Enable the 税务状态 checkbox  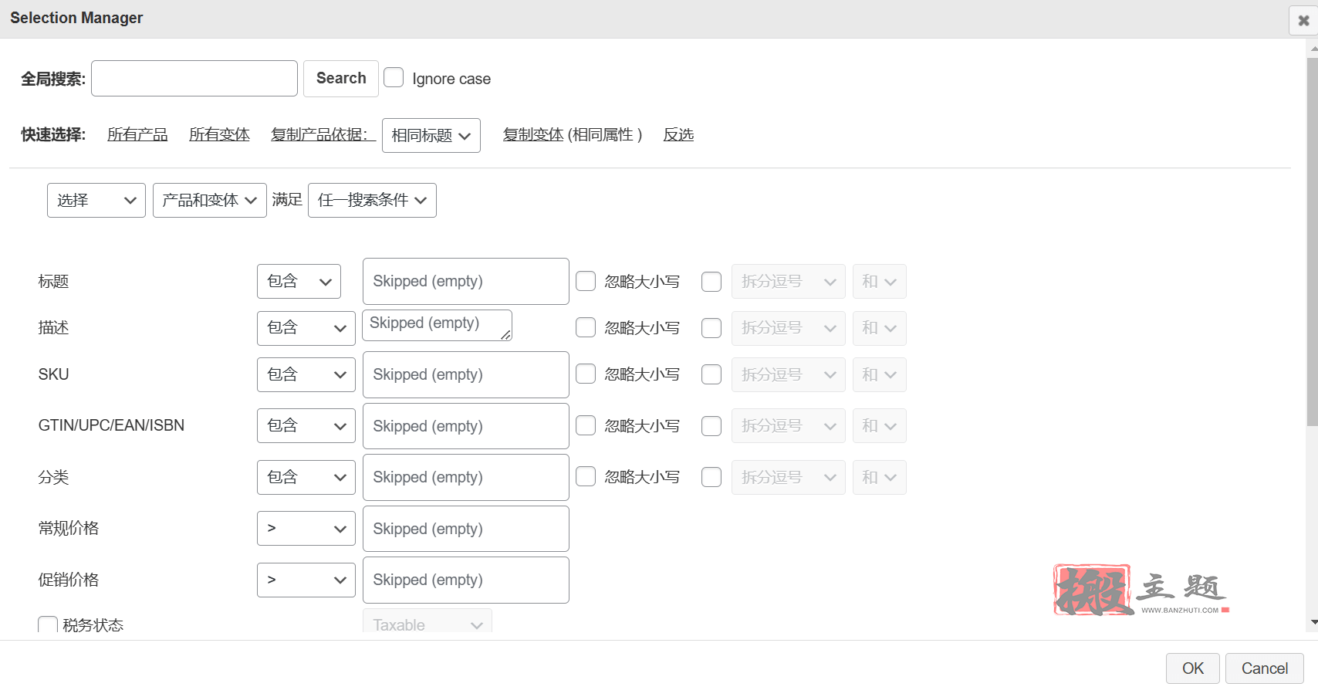pos(48,624)
